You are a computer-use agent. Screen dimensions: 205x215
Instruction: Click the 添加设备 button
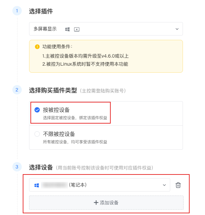[106, 203]
